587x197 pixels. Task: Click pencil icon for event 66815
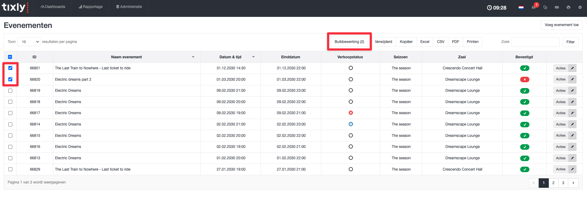pos(572,136)
